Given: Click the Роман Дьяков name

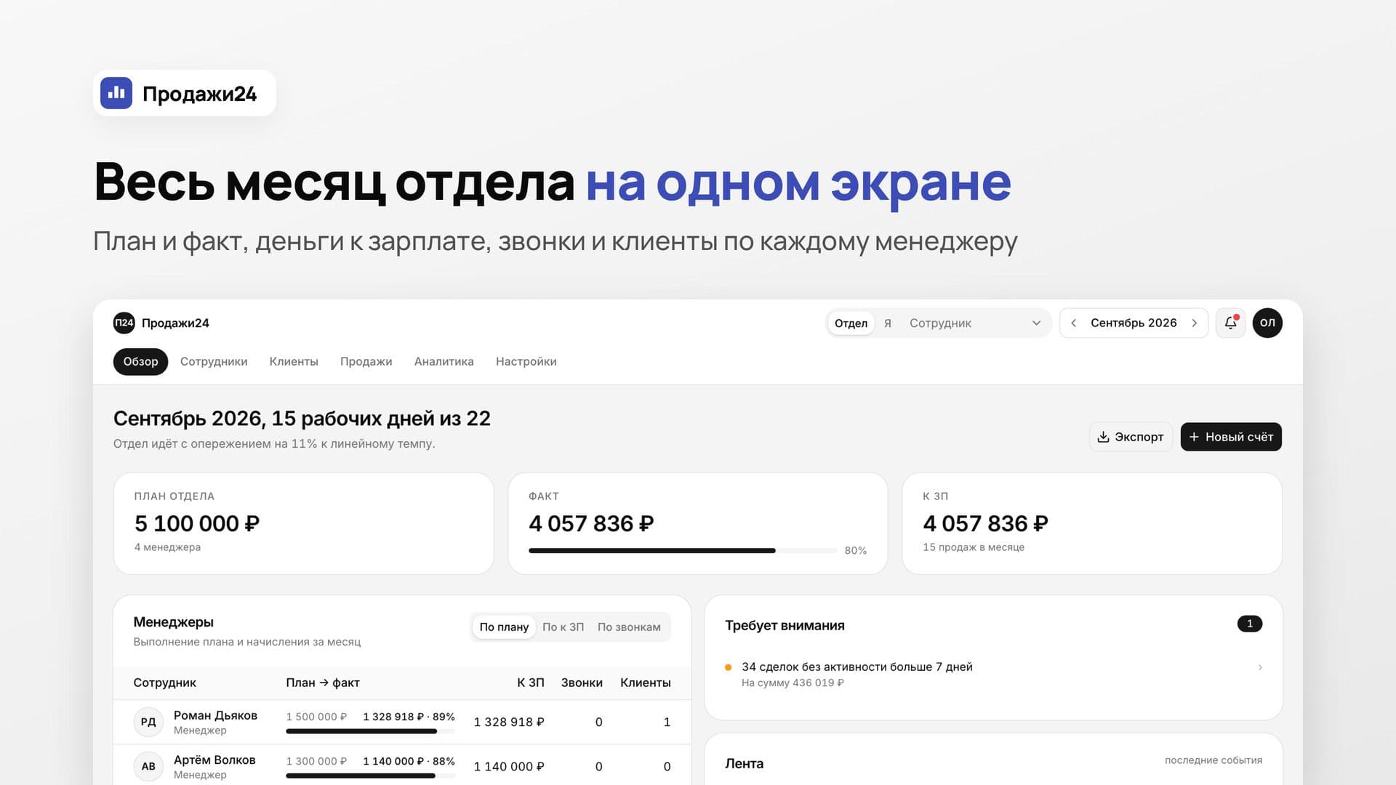Looking at the screenshot, I should [215, 715].
